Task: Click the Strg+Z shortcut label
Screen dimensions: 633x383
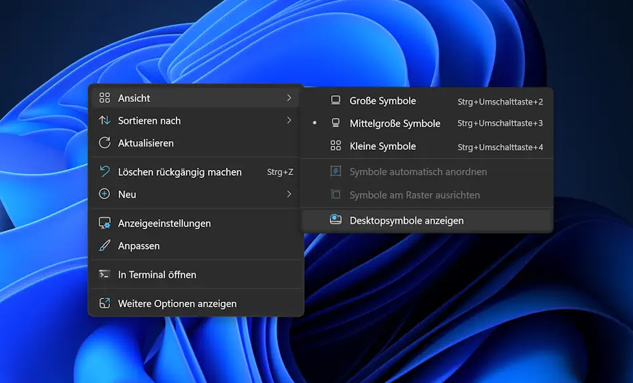Action: pos(280,172)
